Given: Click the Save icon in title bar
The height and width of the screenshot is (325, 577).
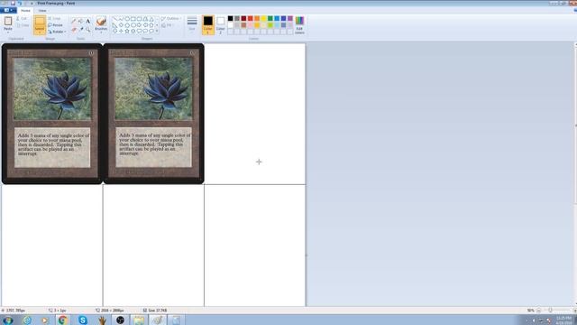Looking at the screenshot, I should 13,3.
